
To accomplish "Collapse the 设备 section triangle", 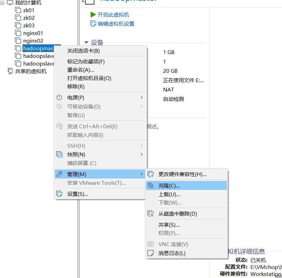I will [86, 42].
